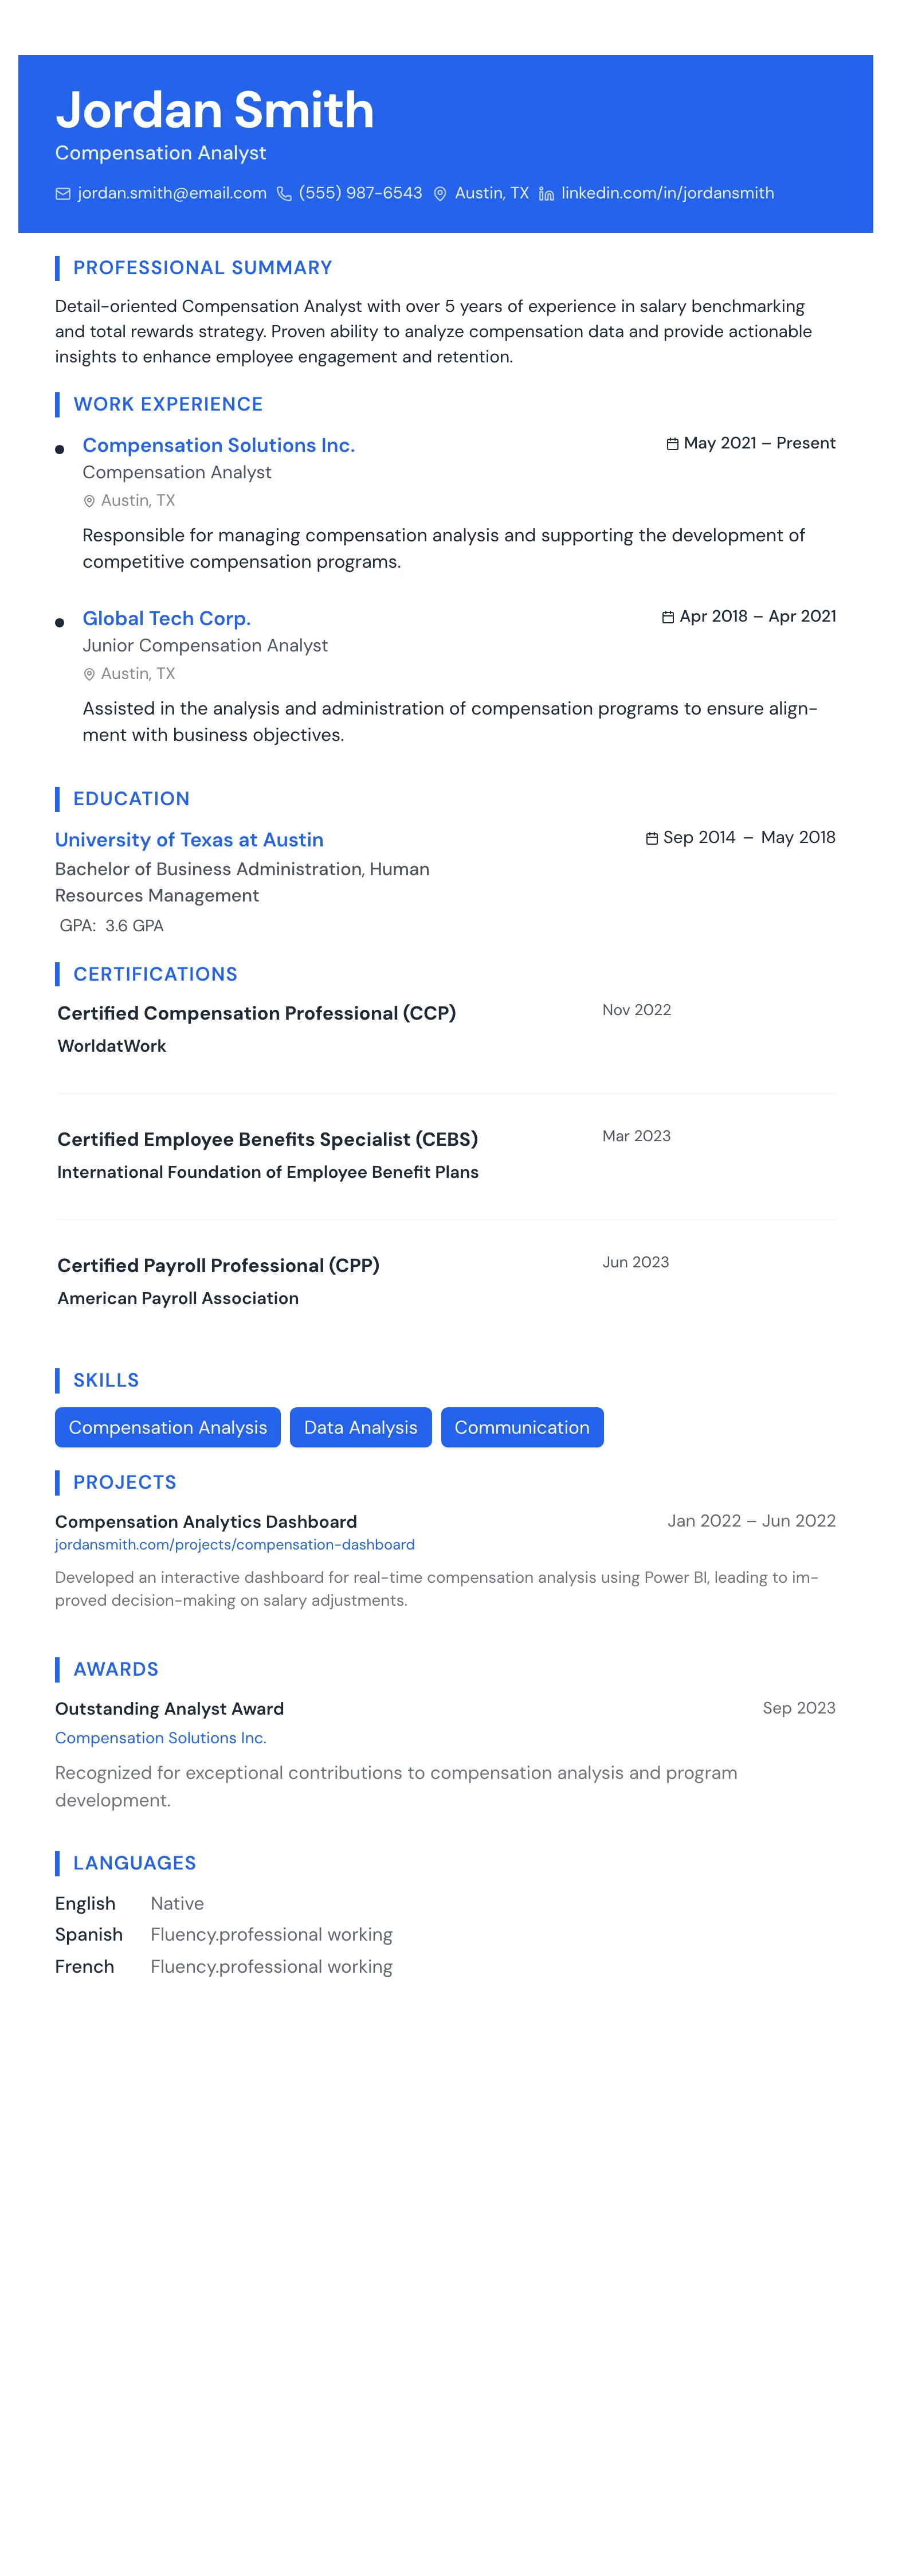
Task: Click calendar icon beside Sep 2014
Action: point(652,838)
